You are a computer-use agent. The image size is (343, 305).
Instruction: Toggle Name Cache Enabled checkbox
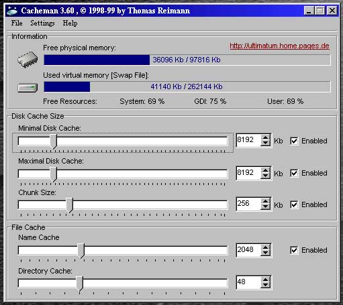coord(294,250)
